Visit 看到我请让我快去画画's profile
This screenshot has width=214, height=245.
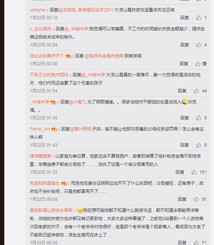(51, 210)
